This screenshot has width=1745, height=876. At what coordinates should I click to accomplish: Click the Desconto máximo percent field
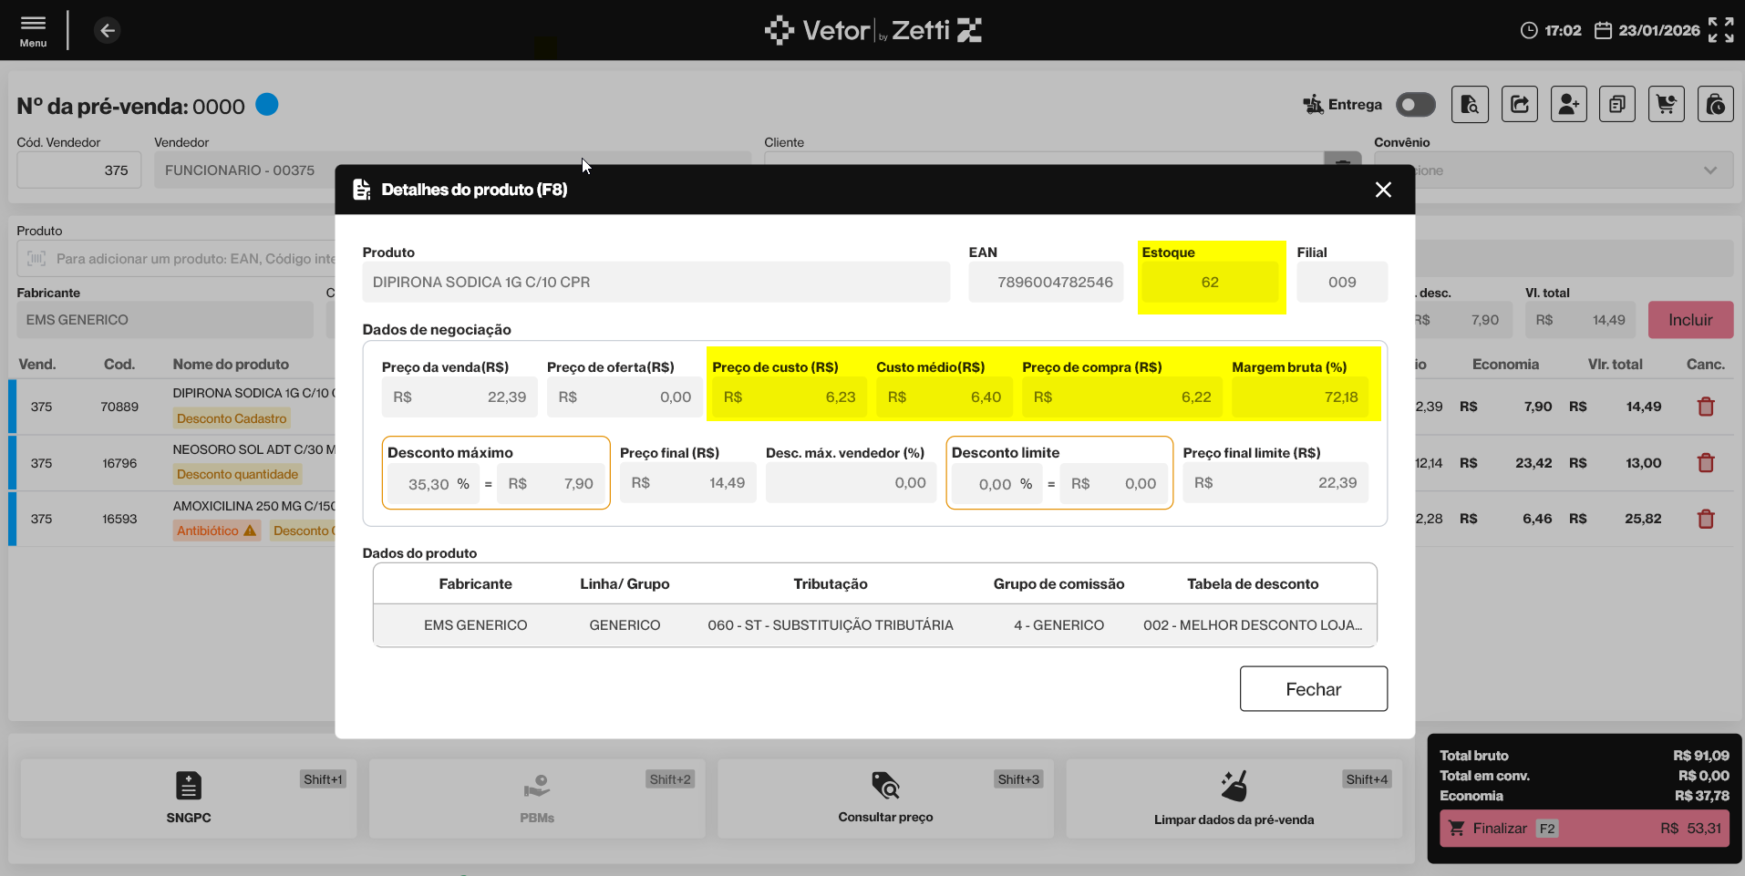pyautogui.click(x=433, y=484)
